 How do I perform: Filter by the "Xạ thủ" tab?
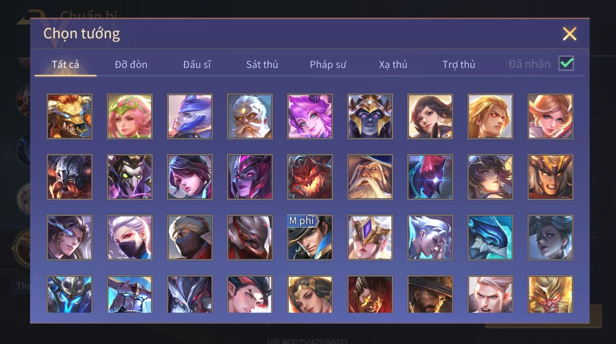(393, 65)
